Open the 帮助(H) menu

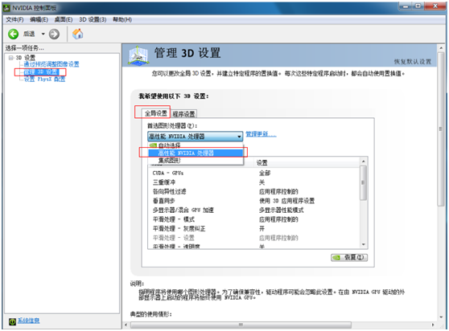coord(122,19)
